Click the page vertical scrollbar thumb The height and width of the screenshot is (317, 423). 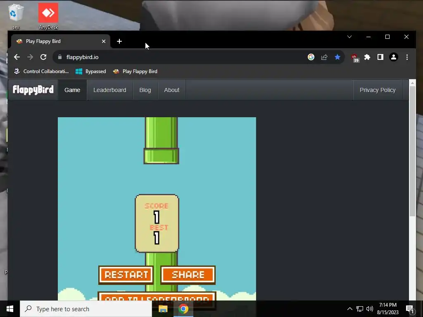[412, 151]
